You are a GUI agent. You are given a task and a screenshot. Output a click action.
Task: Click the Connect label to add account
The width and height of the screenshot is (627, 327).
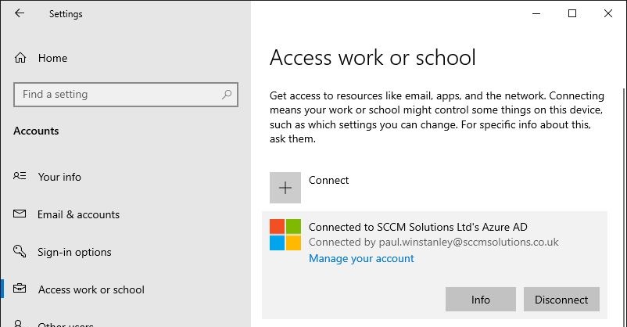pos(329,180)
